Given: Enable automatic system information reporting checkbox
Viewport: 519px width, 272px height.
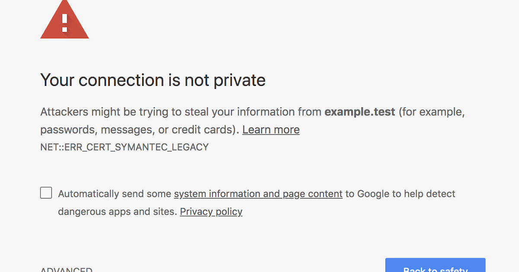Looking at the screenshot, I should pyautogui.click(x=46, y=193).
